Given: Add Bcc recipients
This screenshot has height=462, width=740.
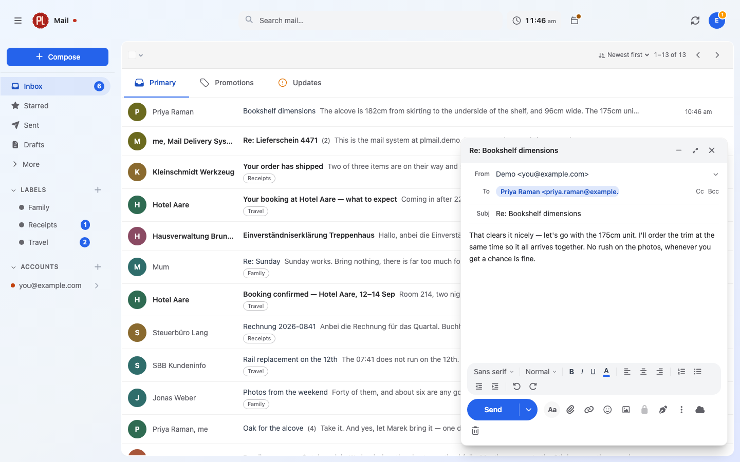Looking at the screenshot, I should tap(713, 191).
